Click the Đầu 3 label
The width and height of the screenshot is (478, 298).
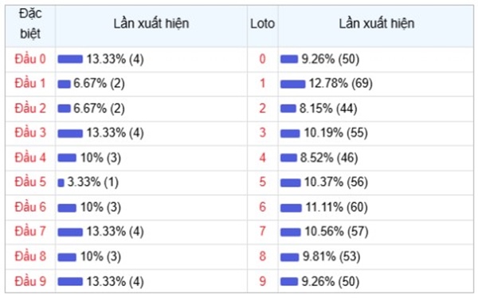tap(30, 133)
